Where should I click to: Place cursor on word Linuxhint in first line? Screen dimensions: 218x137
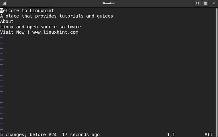click(x=42, y=10)
